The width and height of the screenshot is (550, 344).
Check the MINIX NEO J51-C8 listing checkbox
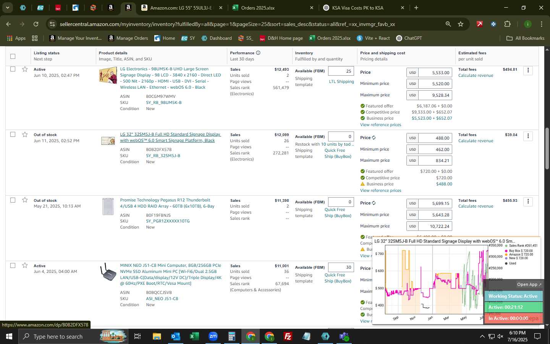[x=13, y=265]
